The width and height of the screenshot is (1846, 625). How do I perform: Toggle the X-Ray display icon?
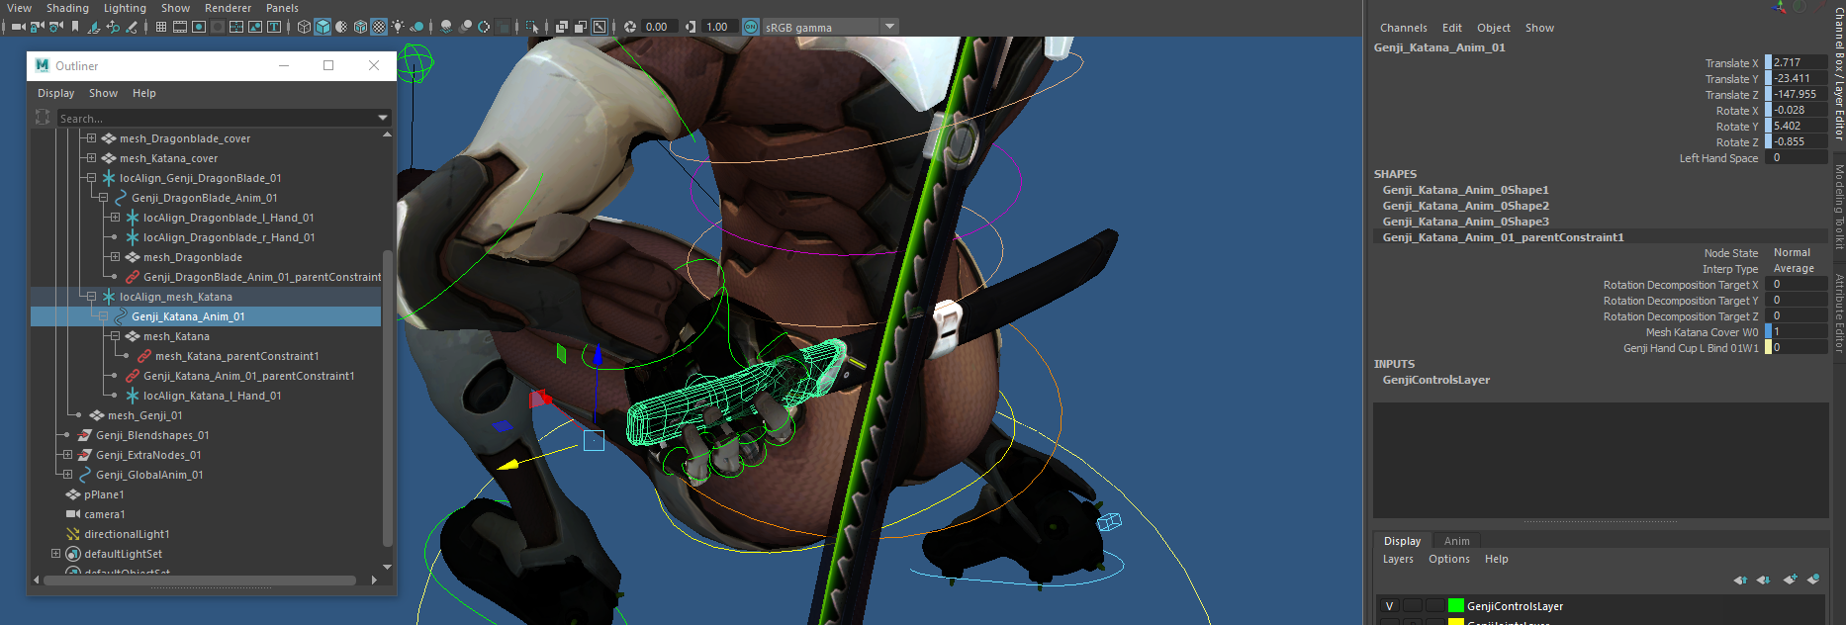pos(561,27)
